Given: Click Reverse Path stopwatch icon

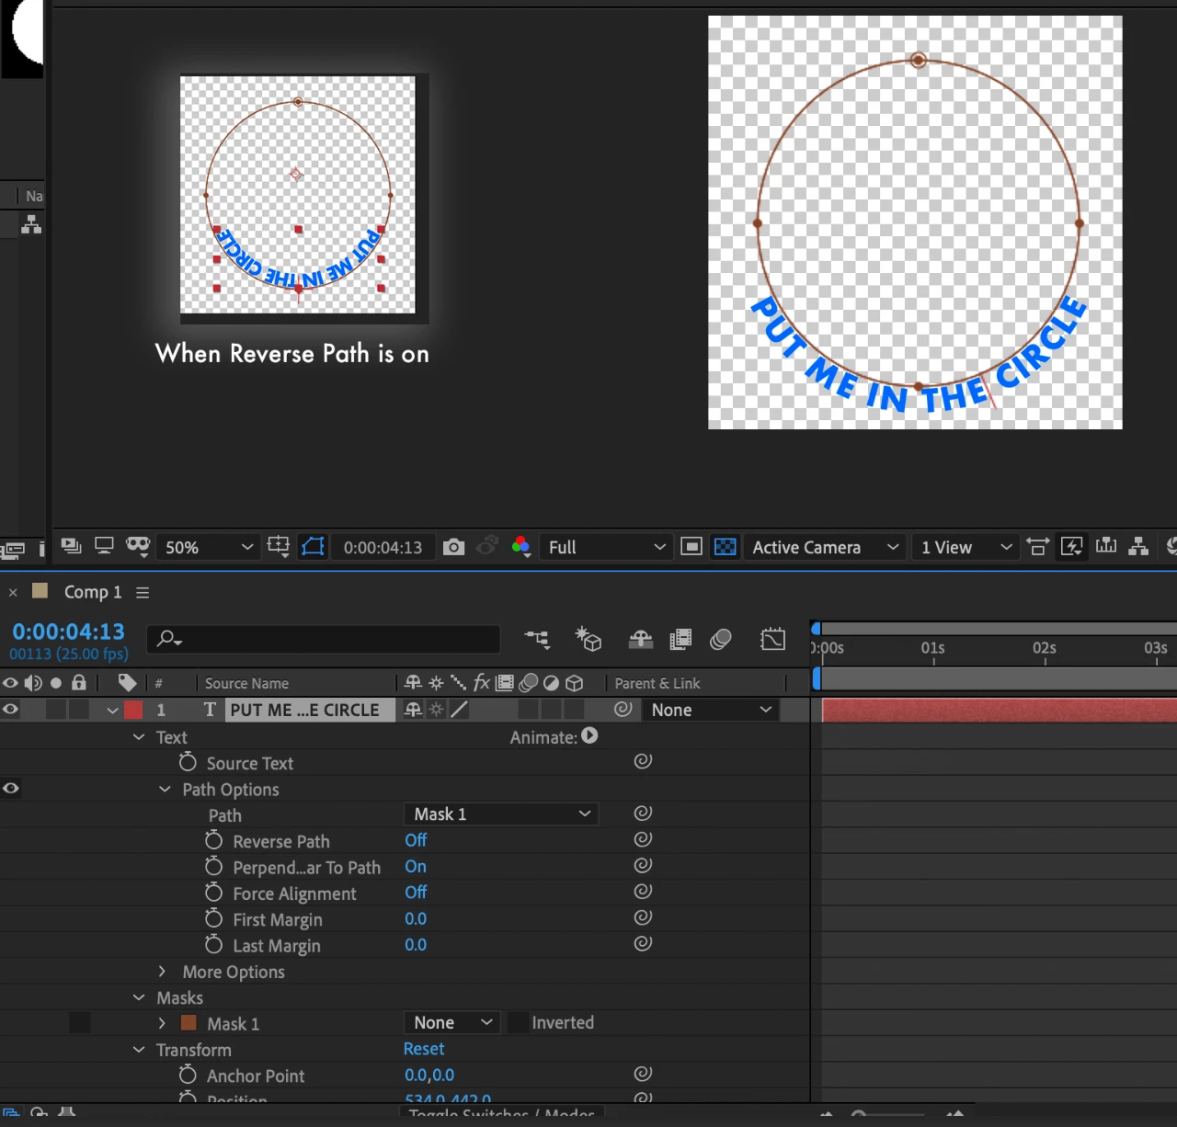Looking at the screenshot, I should 213,840.
